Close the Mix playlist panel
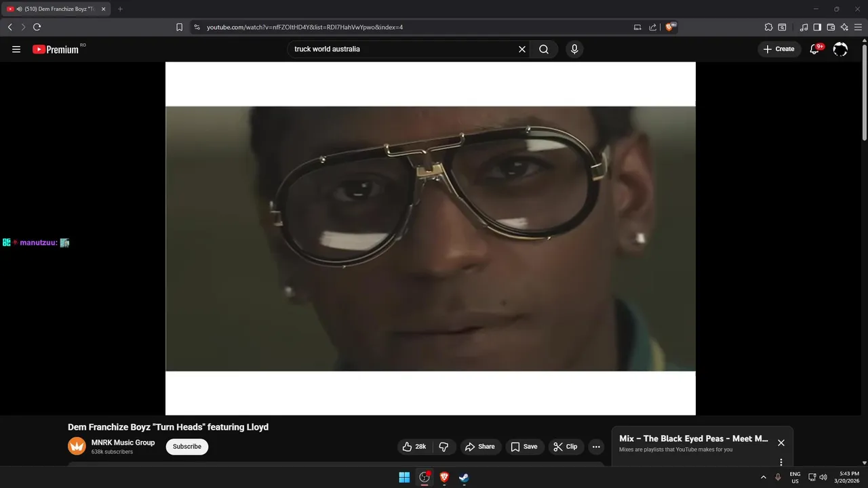Image resolution: width=868 pixels, height=488 pixels. [781, 443]
